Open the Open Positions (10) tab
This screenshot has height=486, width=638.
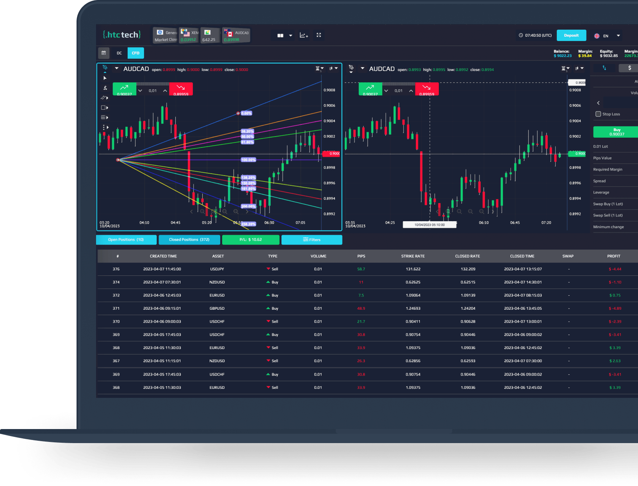pos(126,239)
